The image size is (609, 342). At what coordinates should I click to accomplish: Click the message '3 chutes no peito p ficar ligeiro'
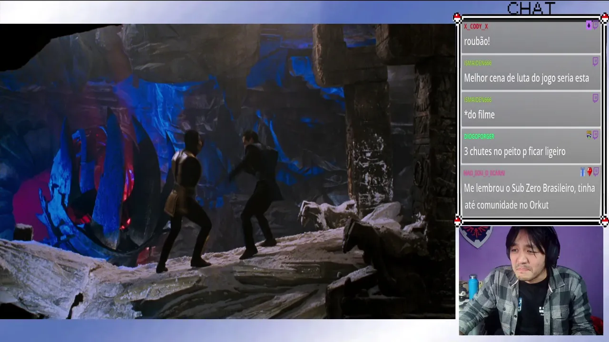[x=515, y=152]
